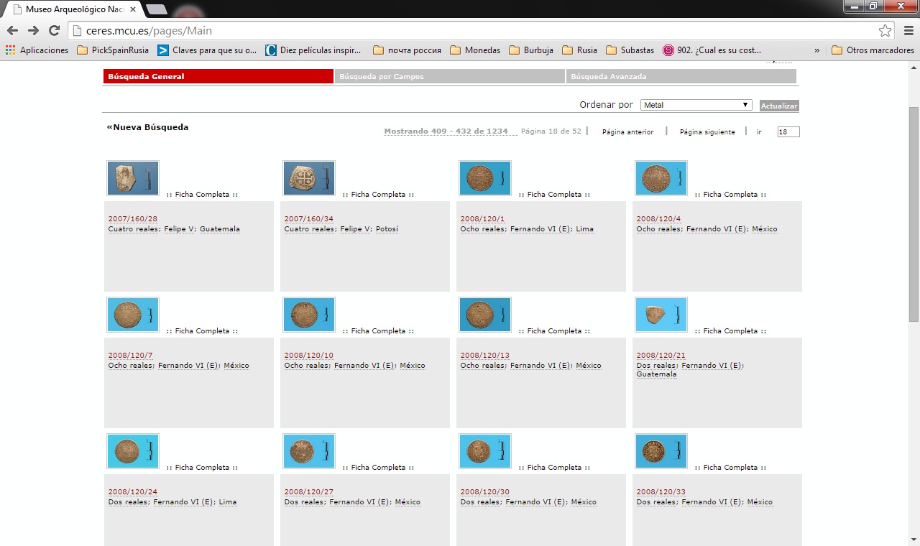Click the vertical page scrollbar thumb
The image size is (920, 546).
[914, 214]
